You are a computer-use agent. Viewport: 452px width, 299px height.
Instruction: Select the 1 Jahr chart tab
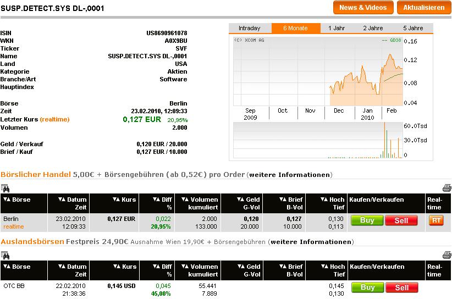coord(337,28)
